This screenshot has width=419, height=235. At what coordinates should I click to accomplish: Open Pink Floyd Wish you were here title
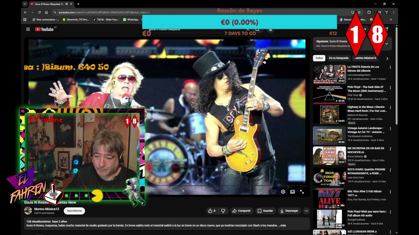click(x=367, y=213)
